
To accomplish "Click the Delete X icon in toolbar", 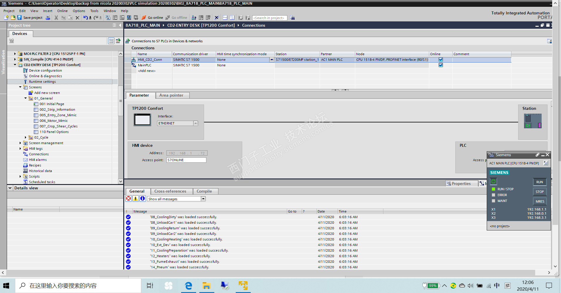I will click(77, 18).
